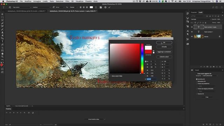224x126 pixels.
Task: Click the foreground red color swatch in toolbox
Action: click(x=1, y=65)
